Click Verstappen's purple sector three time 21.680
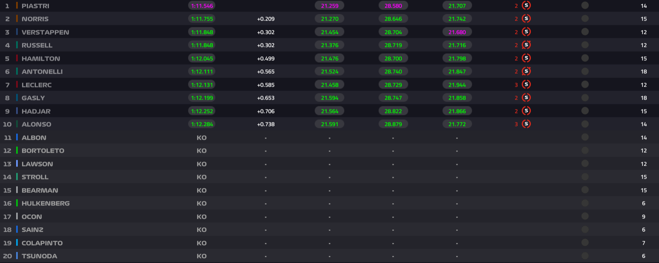659x263 pixels. pyautogui.click(x=457, y=32)
